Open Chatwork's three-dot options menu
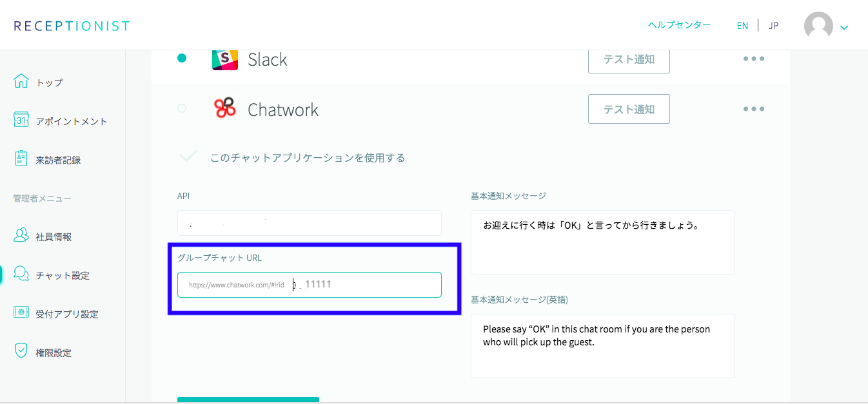The image size is (868, 404). coord(753,109)
